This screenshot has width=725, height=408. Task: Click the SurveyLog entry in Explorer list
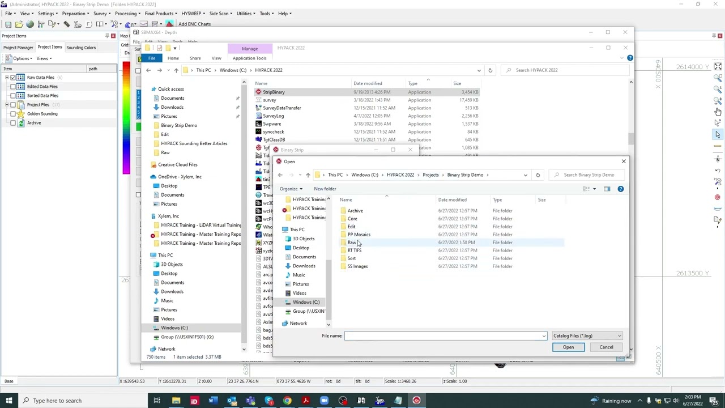pos(273,116)
